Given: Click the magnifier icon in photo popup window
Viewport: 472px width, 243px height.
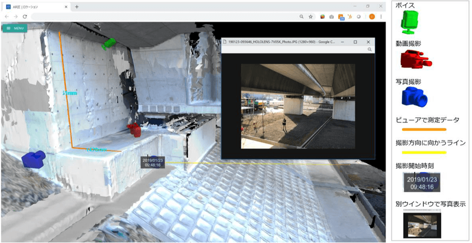Looking at the screenshot, I should click(x=370, y=50).
